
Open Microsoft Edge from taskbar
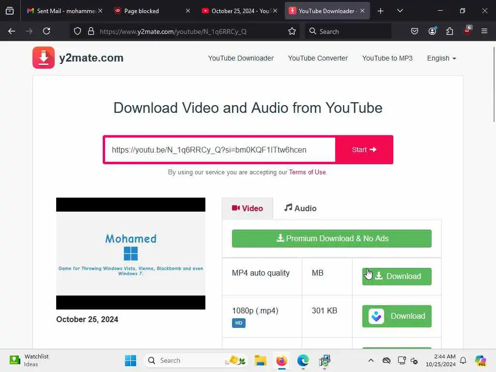coord(303,360)
